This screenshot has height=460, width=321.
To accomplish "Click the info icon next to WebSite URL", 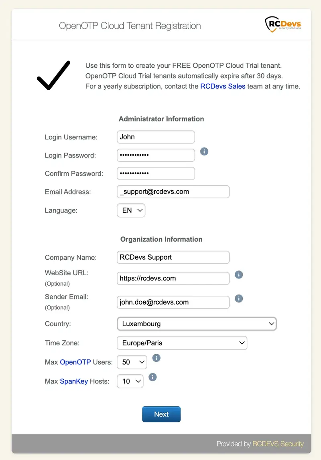I will click(239, 274).
